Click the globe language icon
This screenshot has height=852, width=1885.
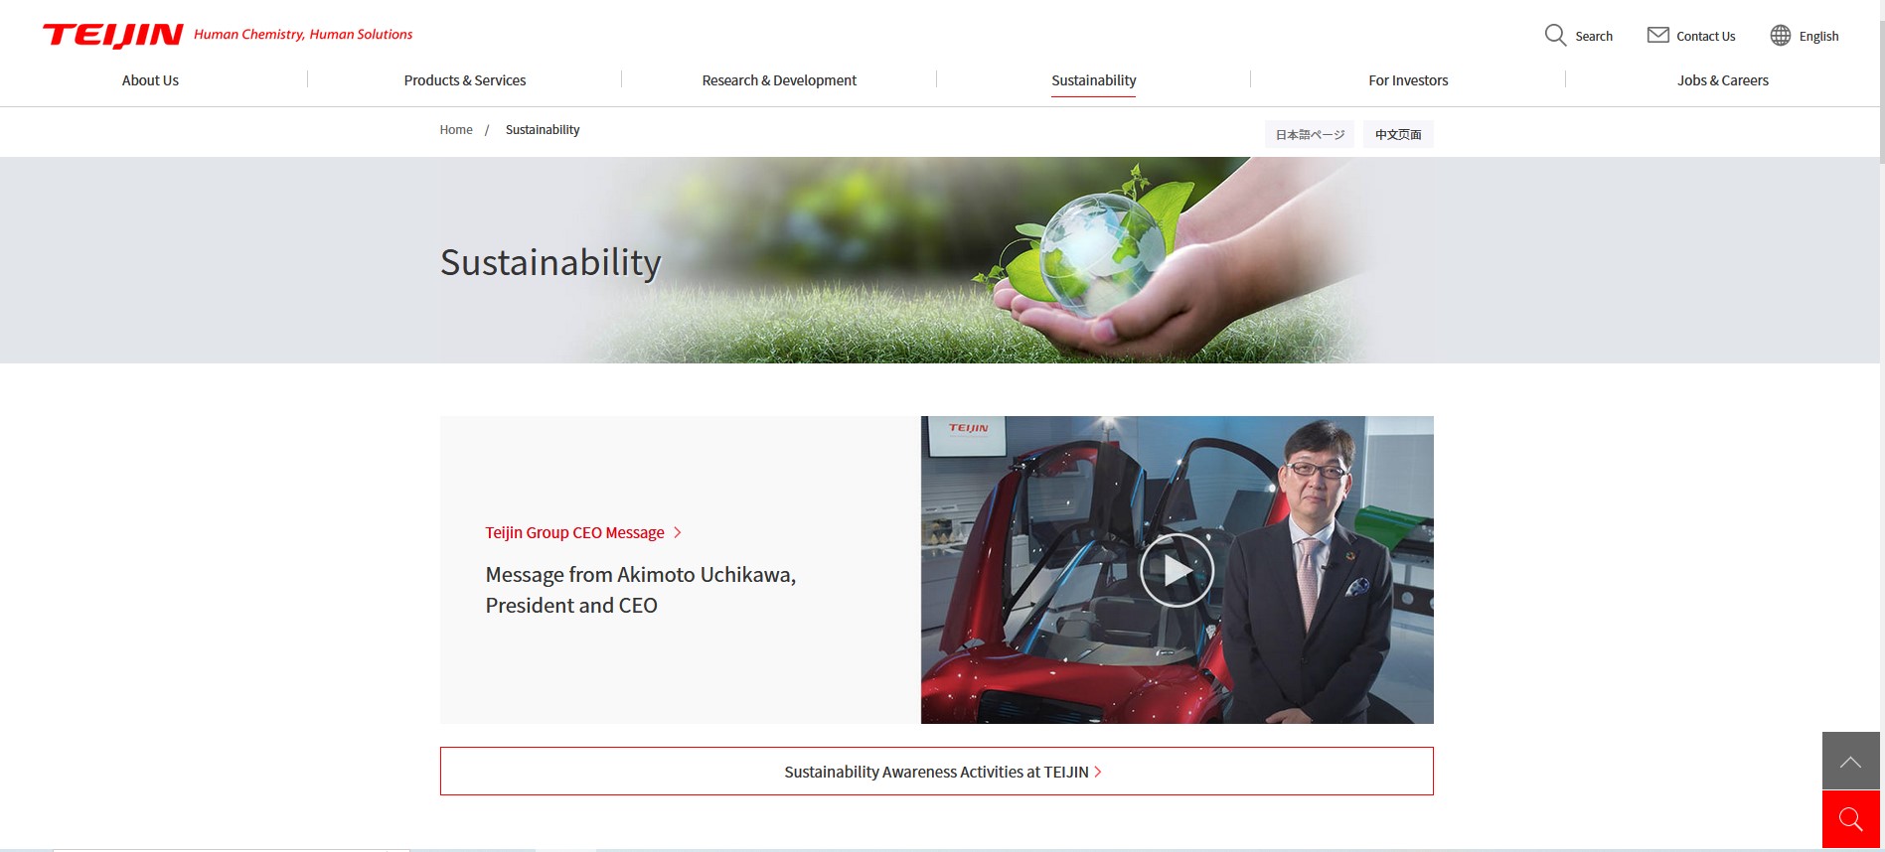(1780, 36)
